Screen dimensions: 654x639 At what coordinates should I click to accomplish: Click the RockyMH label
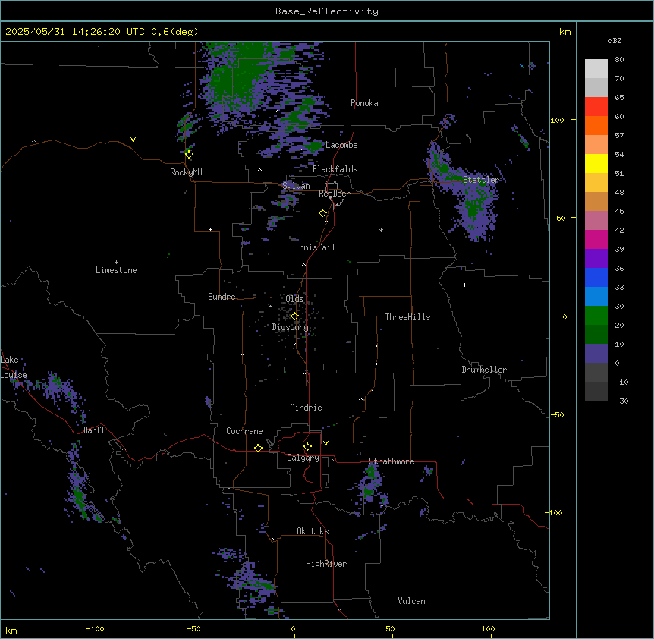[x=186, y=172]
